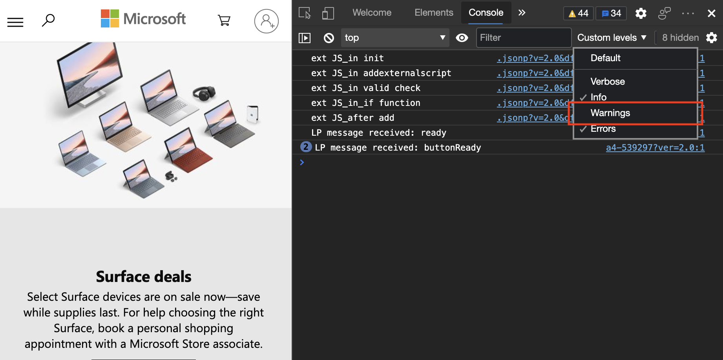
Task: Create a live expression with the eye icon
Action: click(462, 38)
